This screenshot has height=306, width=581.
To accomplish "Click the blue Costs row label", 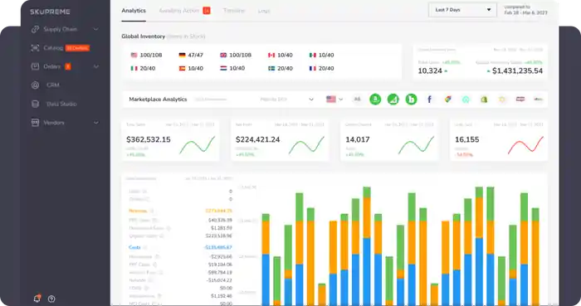I will 134,247.
